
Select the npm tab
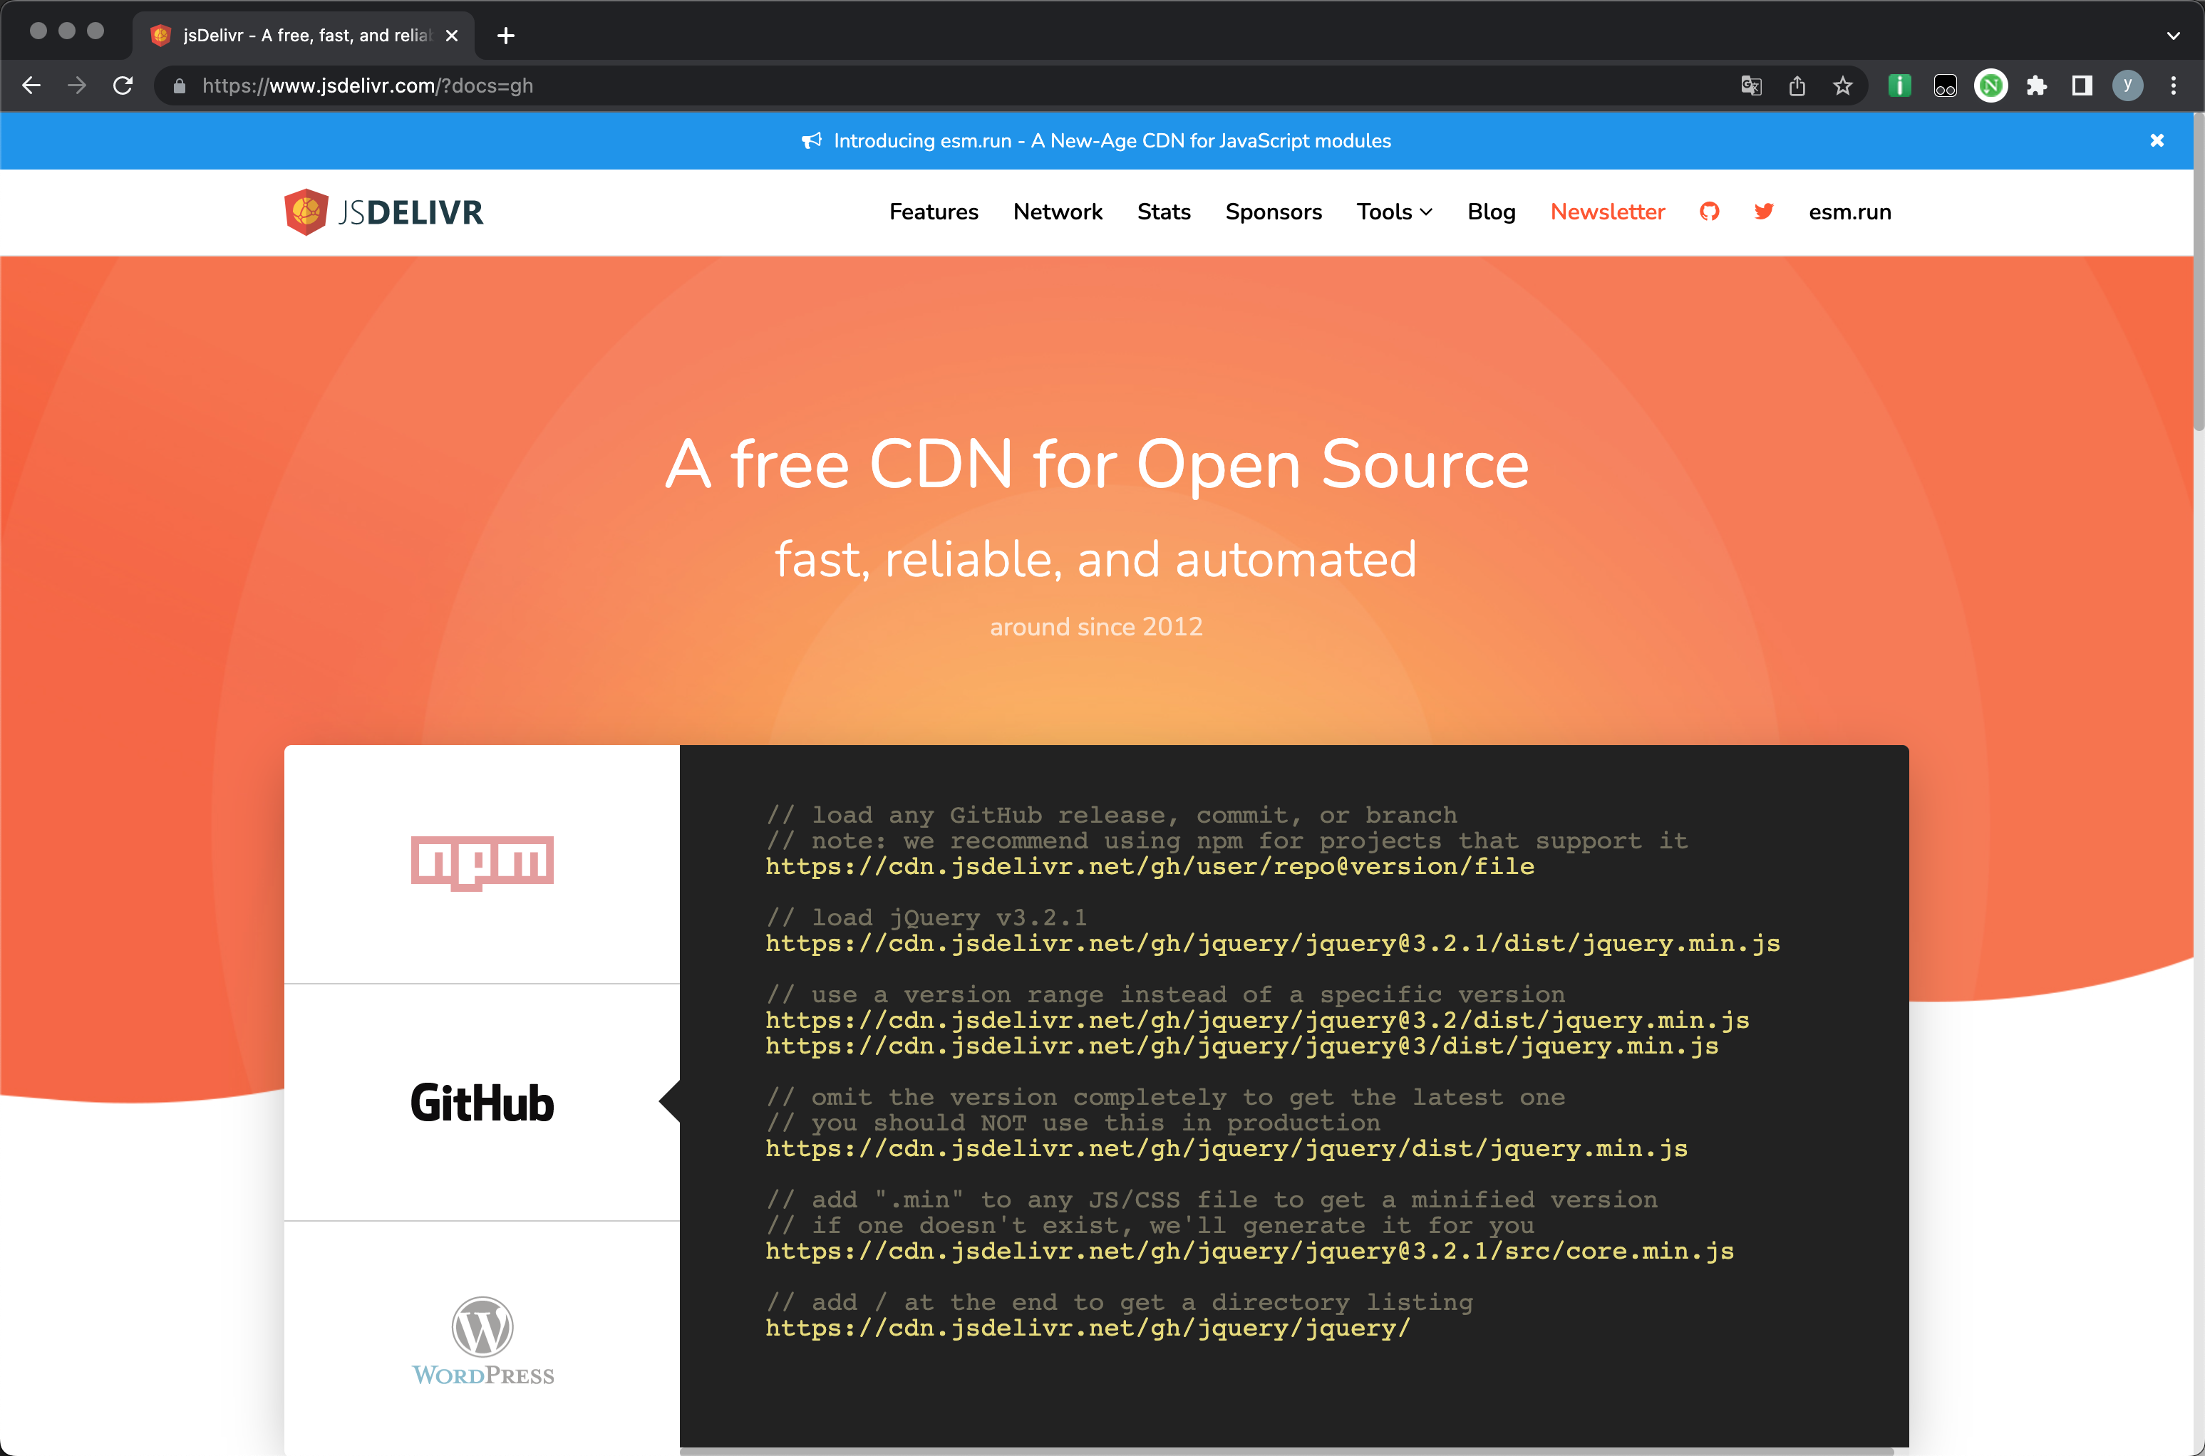tap(482, 863)
